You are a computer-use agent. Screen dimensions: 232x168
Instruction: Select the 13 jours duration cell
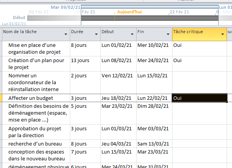tap(80, 61)
